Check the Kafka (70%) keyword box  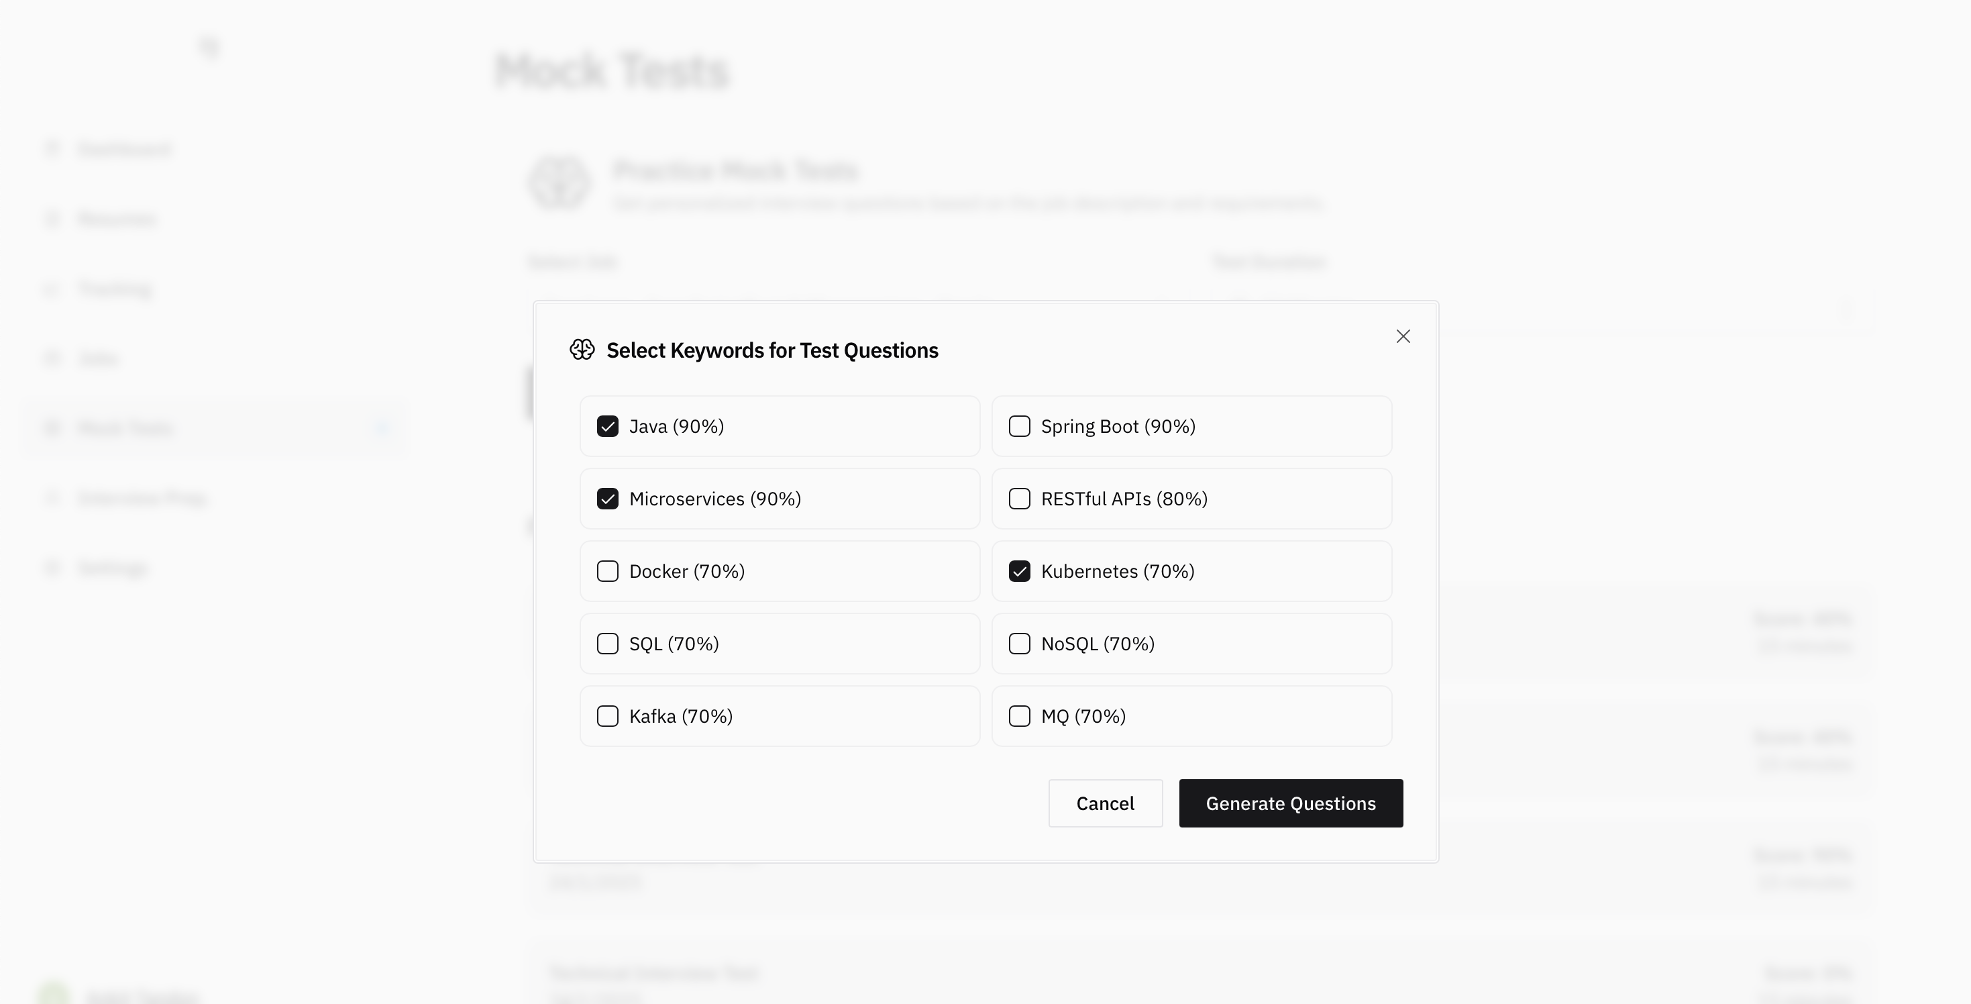608,716
